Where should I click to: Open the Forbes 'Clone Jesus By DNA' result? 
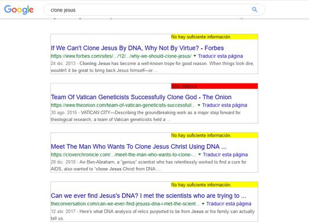coord(137,48)
